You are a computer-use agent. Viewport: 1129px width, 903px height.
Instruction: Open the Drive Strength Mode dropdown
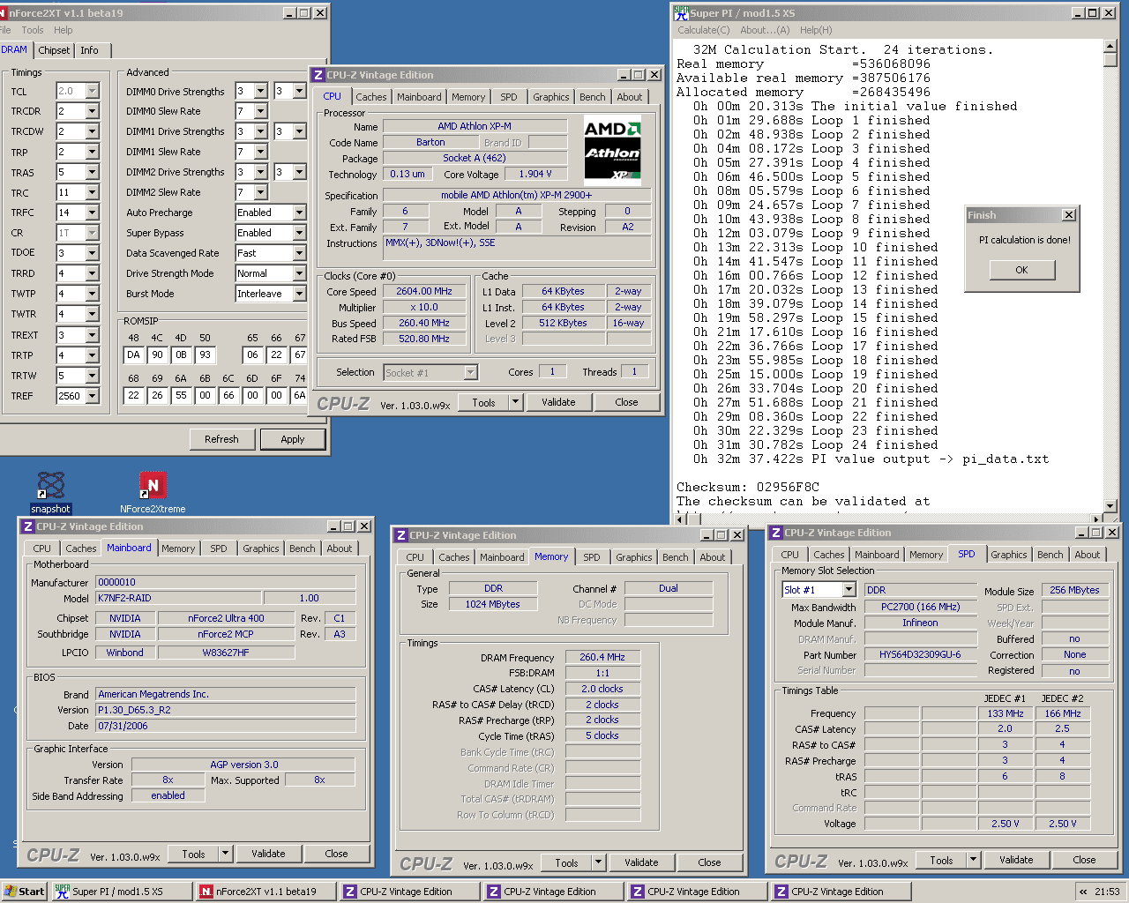pos(299,273)
